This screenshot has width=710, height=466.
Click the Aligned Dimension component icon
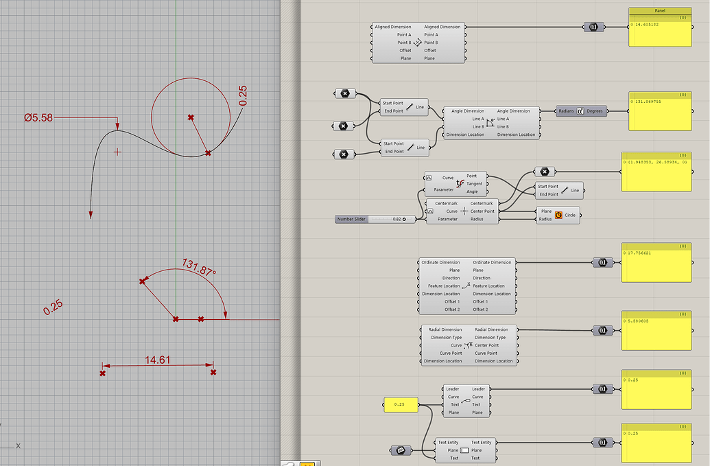(x=418, y=42)
